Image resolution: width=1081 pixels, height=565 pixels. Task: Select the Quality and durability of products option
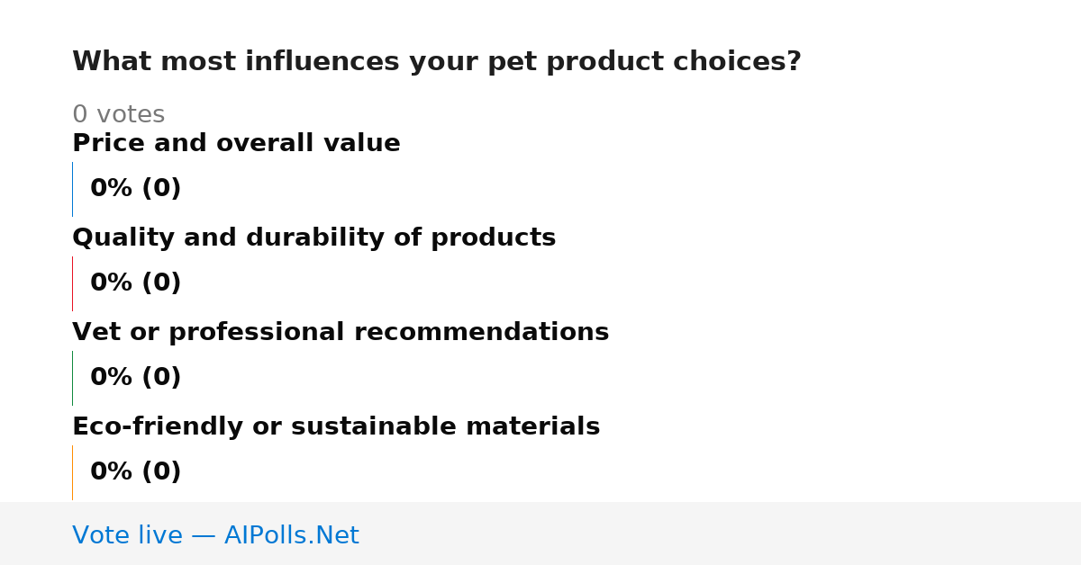(x=313, y=238)
